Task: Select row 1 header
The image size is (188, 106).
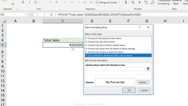Action: click(x=3, y=26)
